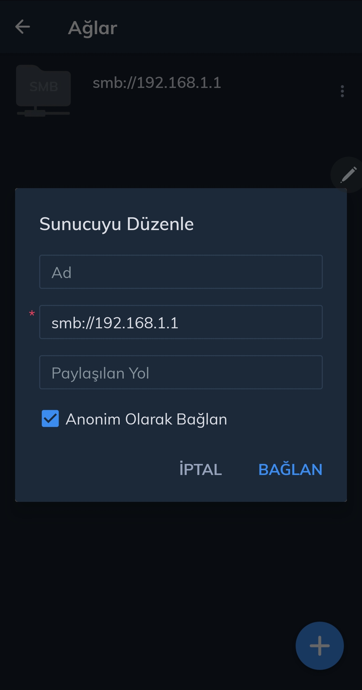Click the 'Ağlar' page title
The width and height of the screenshot is (362, 690).
[x=93, y=28]
